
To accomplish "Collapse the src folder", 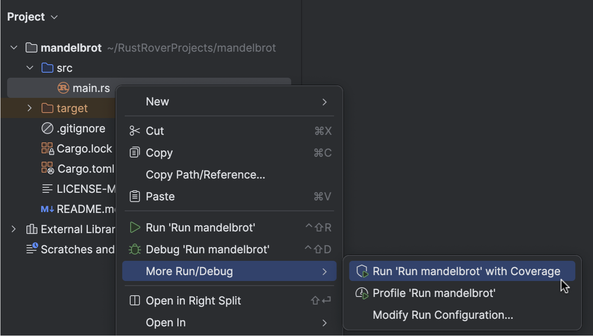I will click(x=29, y=68).
